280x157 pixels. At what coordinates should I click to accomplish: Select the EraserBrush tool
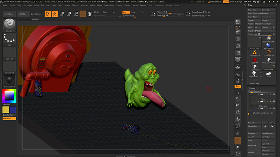click(268, 53)
